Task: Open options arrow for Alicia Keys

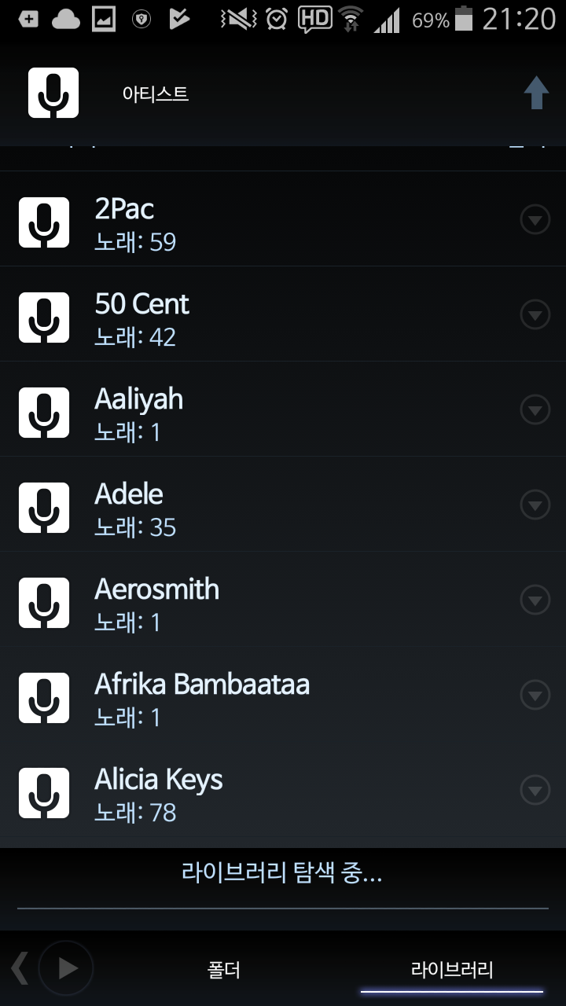Action: pos(535,791)
